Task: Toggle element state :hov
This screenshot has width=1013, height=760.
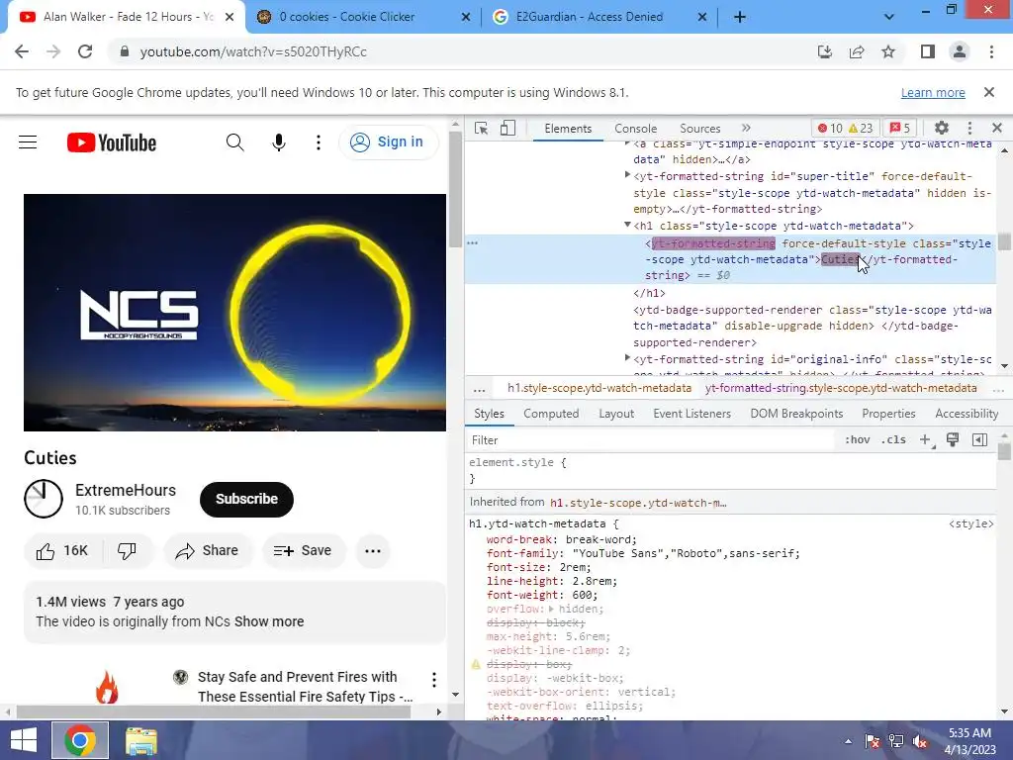Action: 858,440
